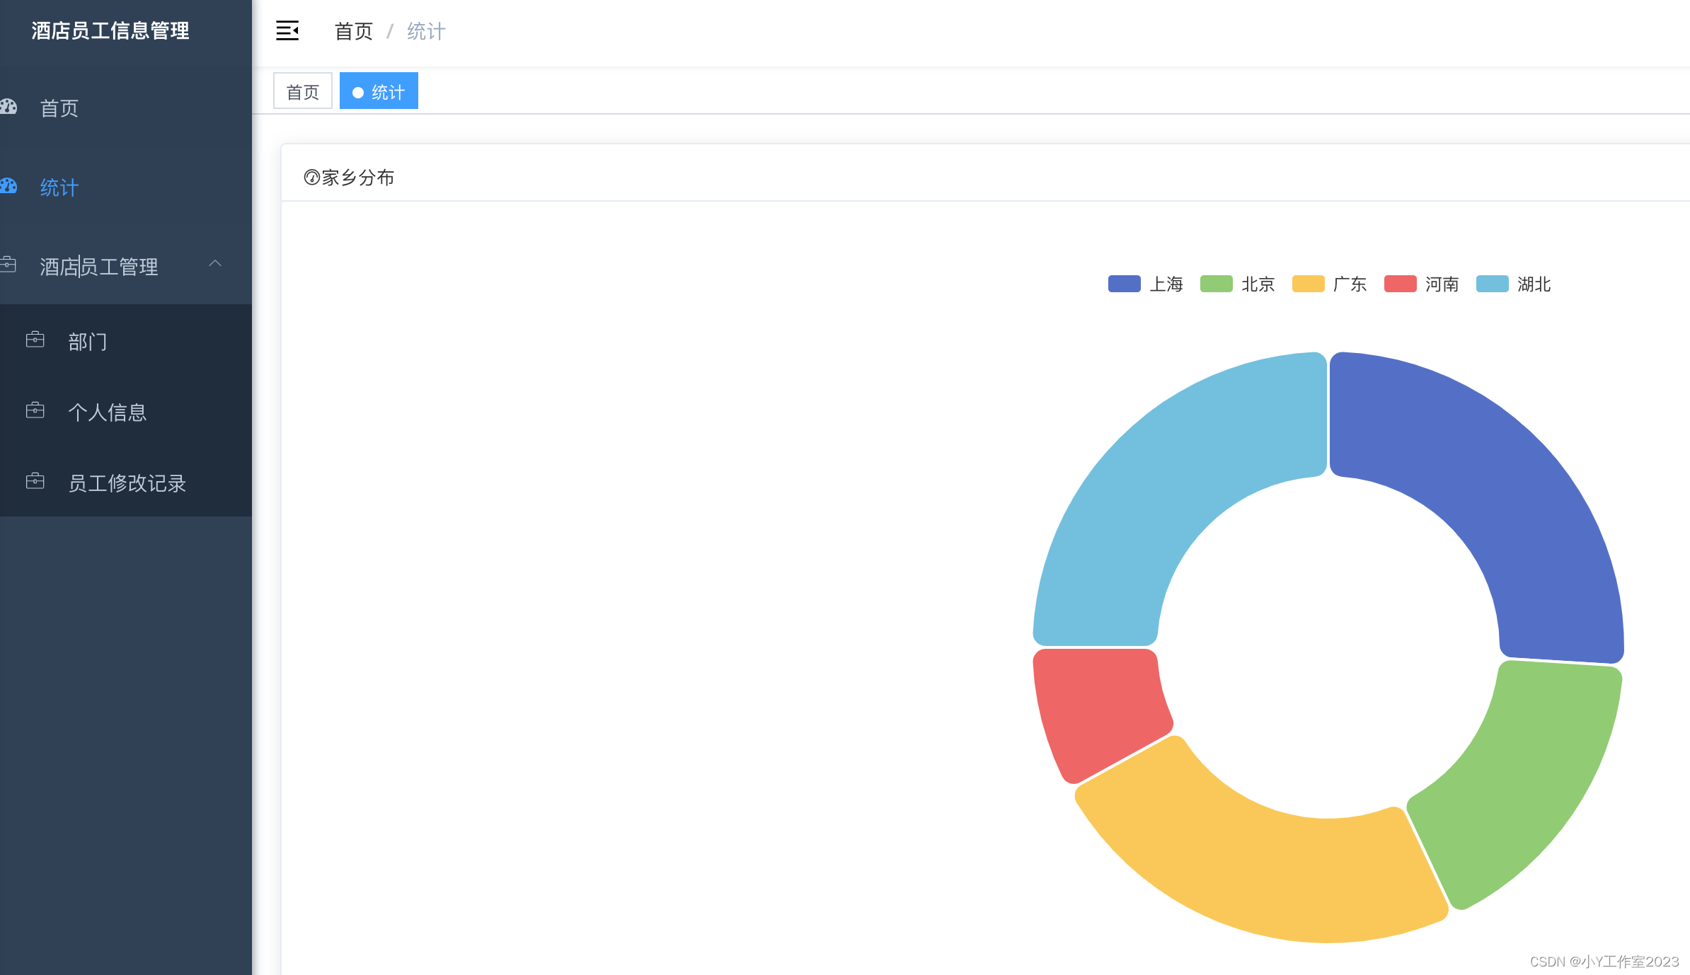Viewport: 1690px width, 975px height.
Task: Click 首页 breadcrumb link
Action: click(x=353, y=31)
